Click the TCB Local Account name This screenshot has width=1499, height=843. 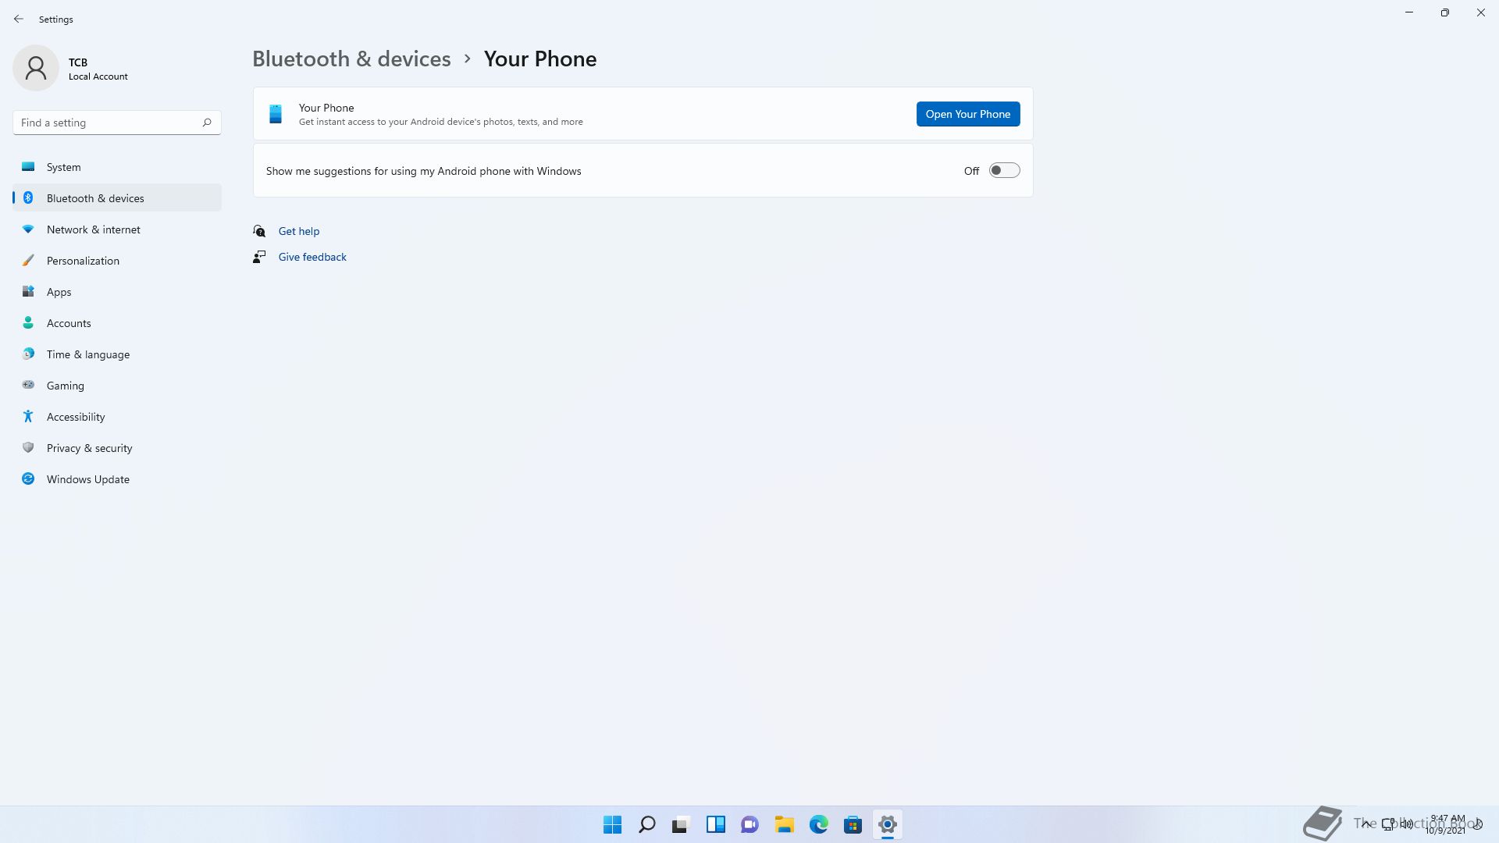coord(98,69)
